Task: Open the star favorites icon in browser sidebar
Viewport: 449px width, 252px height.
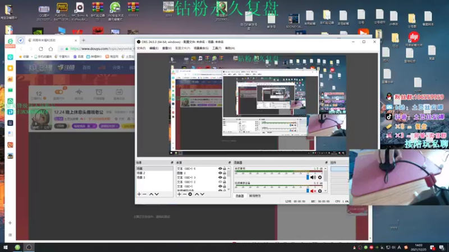Action: point(10,68)
